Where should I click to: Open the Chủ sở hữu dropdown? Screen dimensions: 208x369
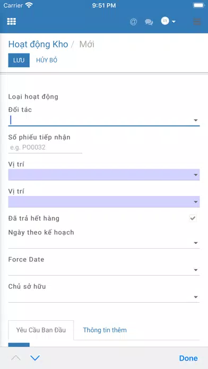104,297
